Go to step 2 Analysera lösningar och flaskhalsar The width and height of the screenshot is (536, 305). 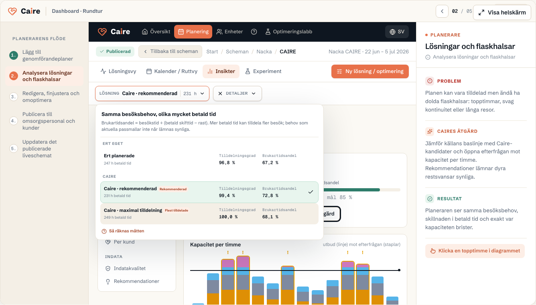[x=44, y=76]
